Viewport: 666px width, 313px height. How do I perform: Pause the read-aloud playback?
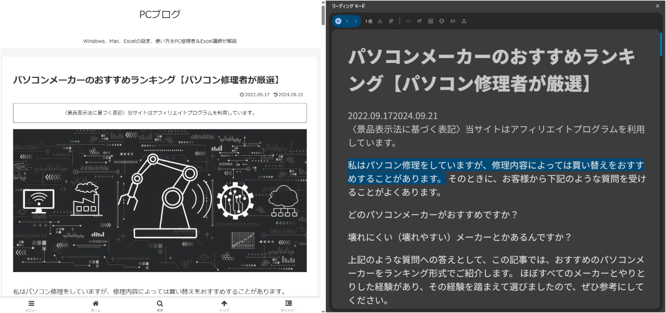tap(338, 21)
